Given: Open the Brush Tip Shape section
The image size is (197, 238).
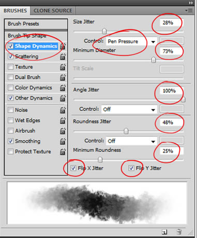Looking at the screenshot, I should click(x=36, y=36).
